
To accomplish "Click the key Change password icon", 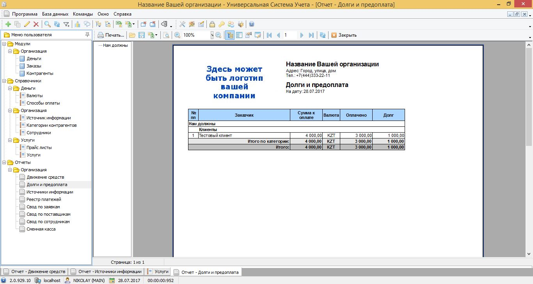I will click(222, 24).
